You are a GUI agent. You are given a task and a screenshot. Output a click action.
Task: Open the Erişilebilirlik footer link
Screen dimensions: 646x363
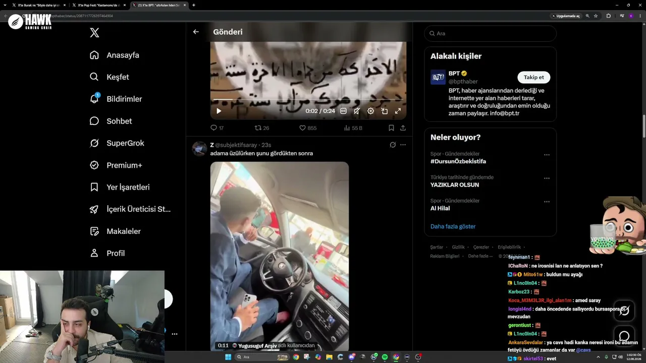click(x=509, y=247)
